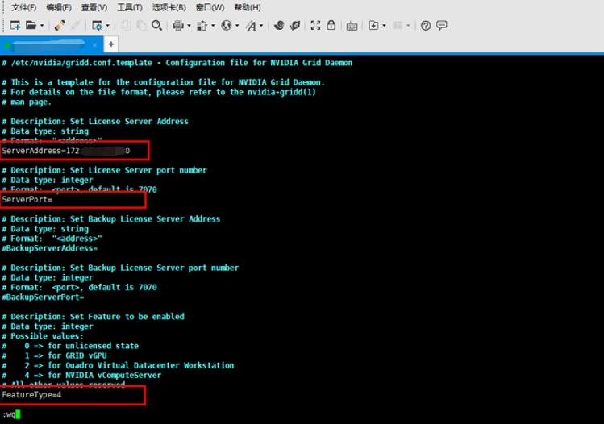
Task: Open the 工具(T) menu
Action: [x=129, y=7]
